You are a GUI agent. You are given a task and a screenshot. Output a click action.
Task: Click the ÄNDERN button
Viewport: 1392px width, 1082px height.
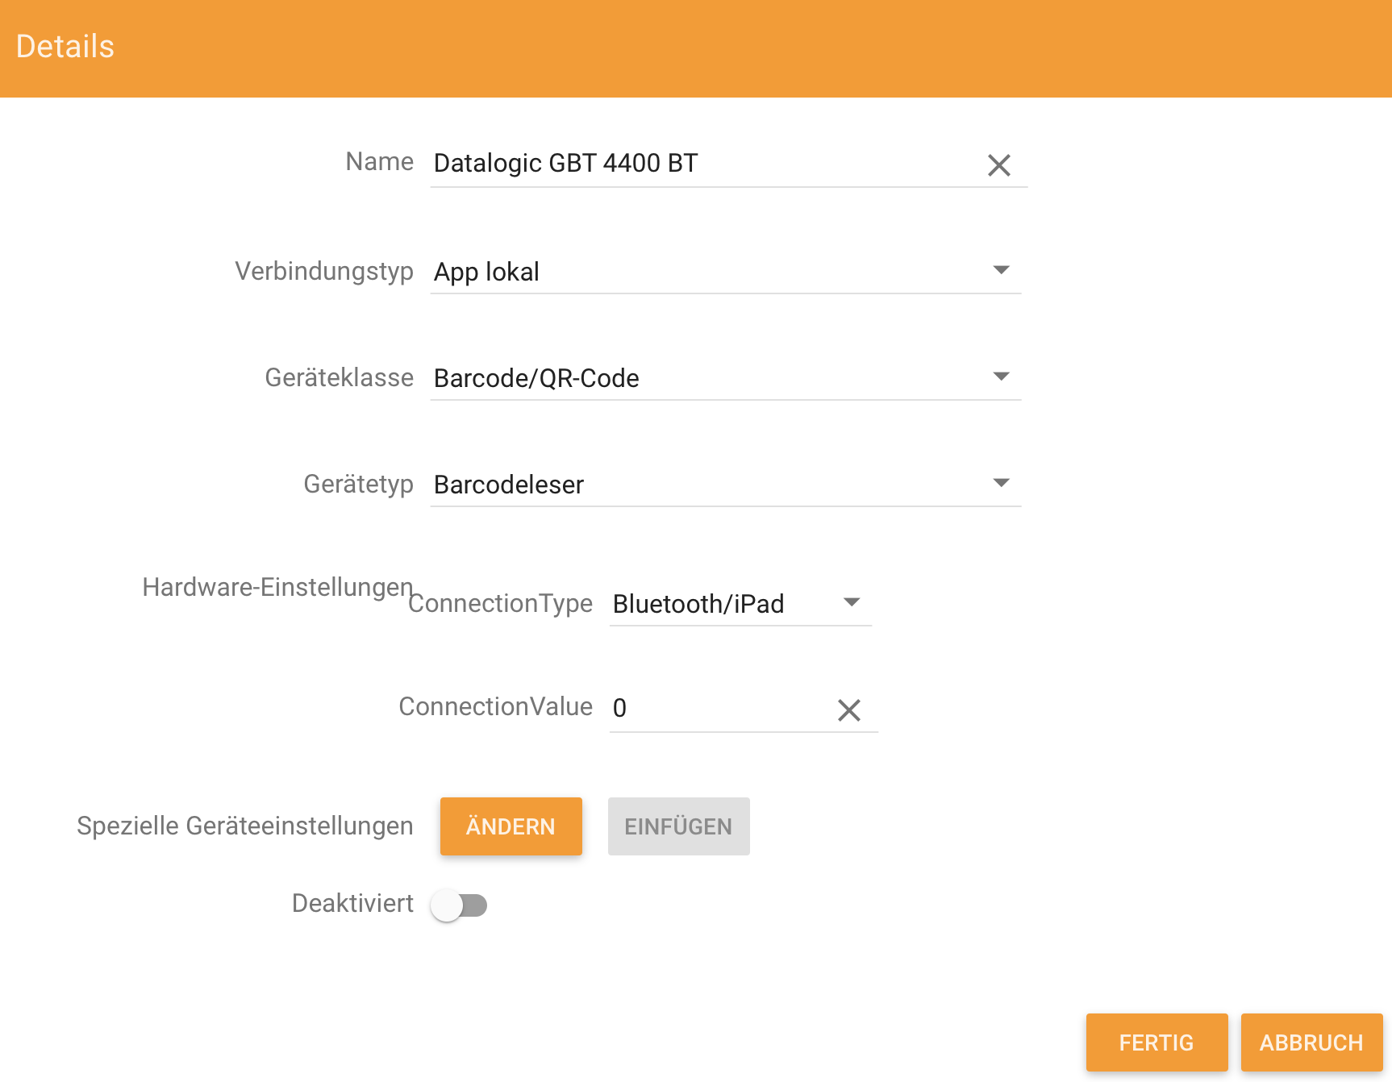click(x=511, y=826)
